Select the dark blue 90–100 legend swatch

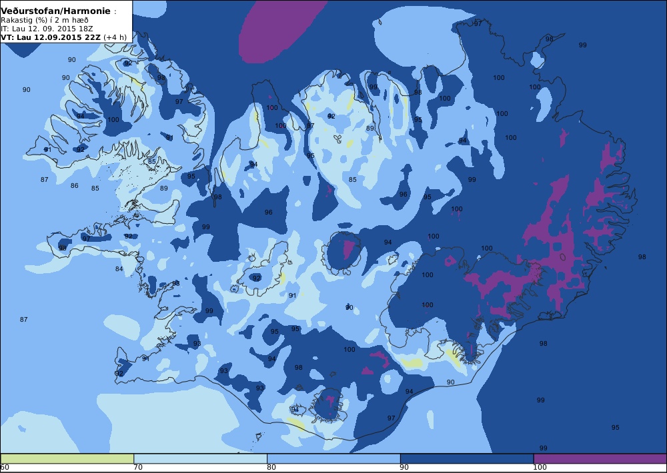pyautogui.click(x=467, y=458)
